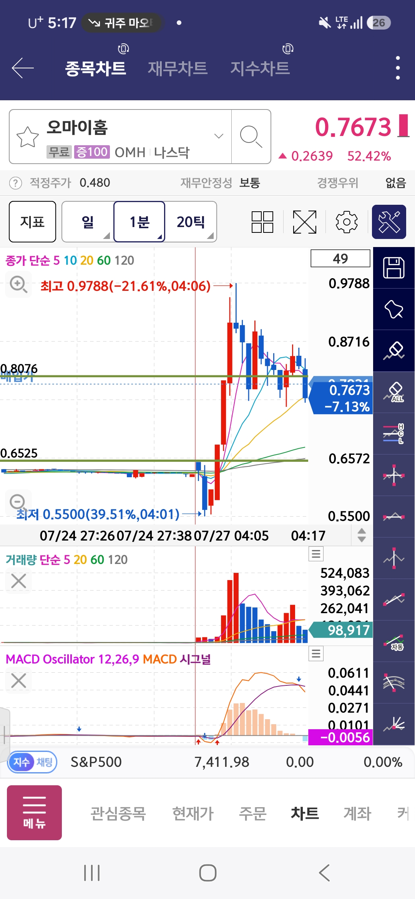Open the 1분 minute interval dropdown
Image resolution: width=415 pixels, height=899 pixels.
139,222
